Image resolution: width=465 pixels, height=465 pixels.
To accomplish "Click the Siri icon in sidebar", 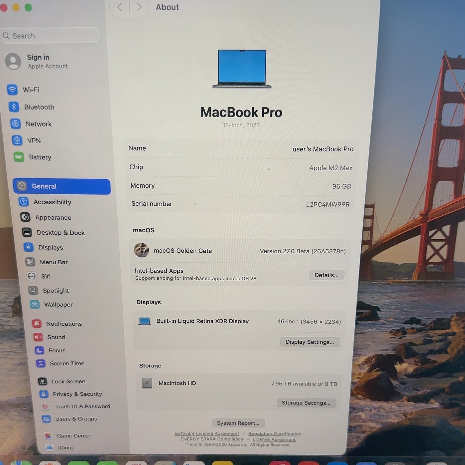I will tap(32, 276).
